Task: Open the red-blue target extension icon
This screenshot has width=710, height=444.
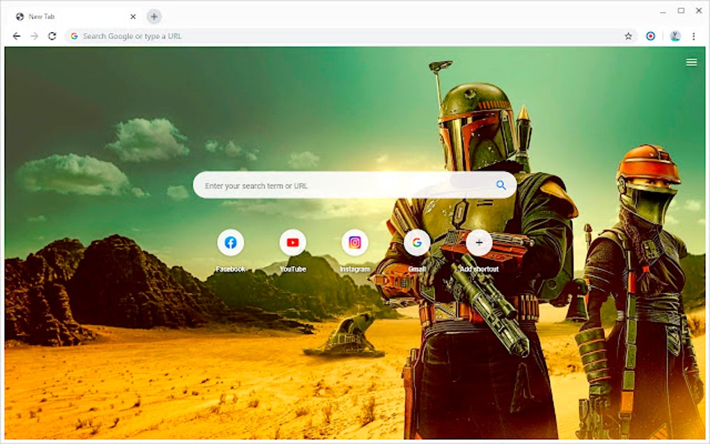Action: click(x=650, y=36)
